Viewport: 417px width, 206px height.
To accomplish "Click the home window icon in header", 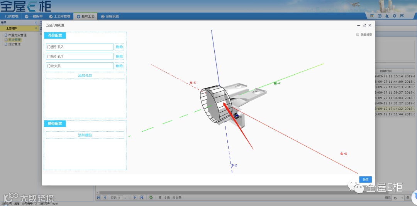I will point(372,16).
